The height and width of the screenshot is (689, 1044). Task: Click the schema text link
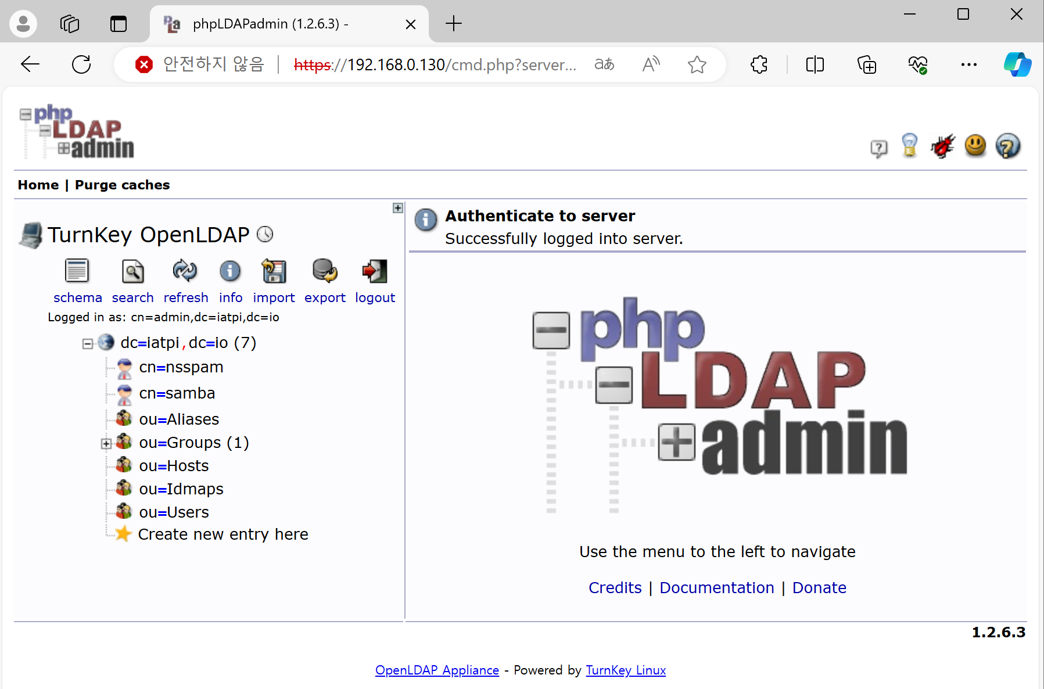pos(78,297)
